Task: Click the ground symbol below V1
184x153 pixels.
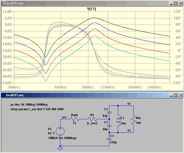Action: point(60,149)
